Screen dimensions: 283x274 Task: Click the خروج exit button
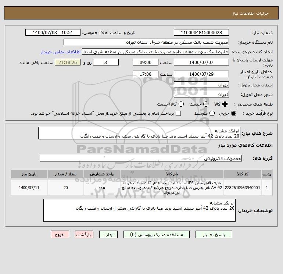tap(60, 234)
